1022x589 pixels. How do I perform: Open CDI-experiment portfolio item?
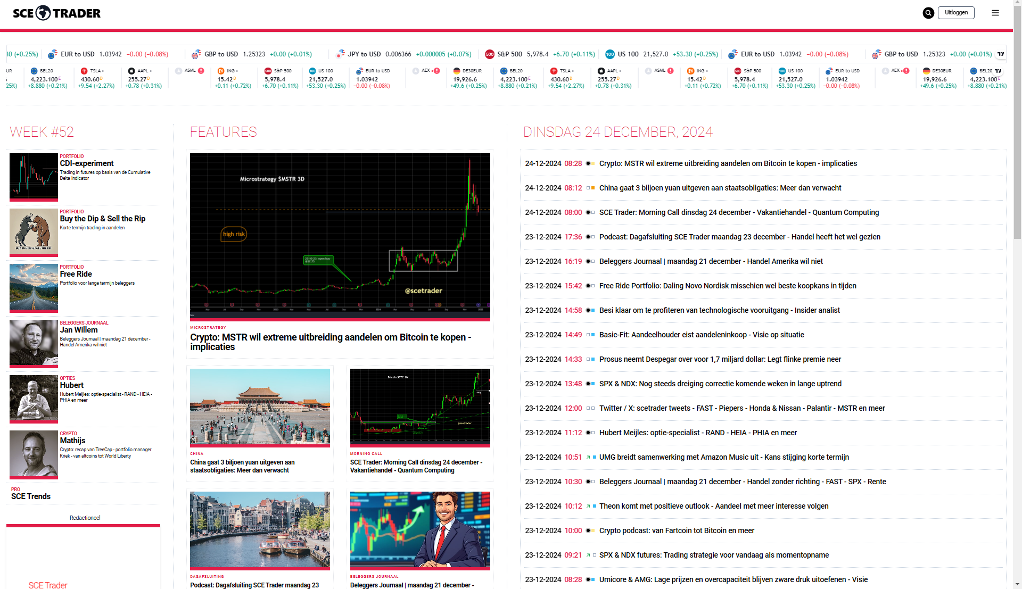[x=87, y=163]
